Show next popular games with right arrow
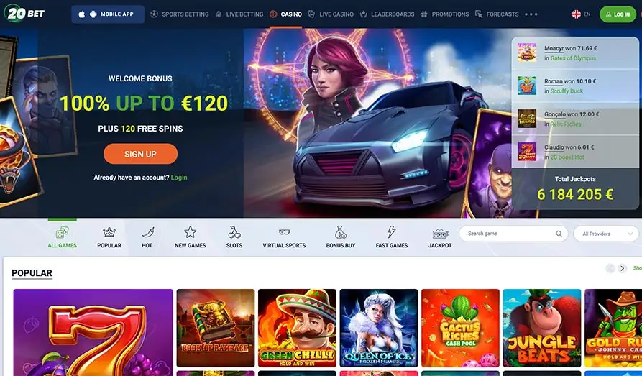Screen dimensions: 642x376 (623, 268)
